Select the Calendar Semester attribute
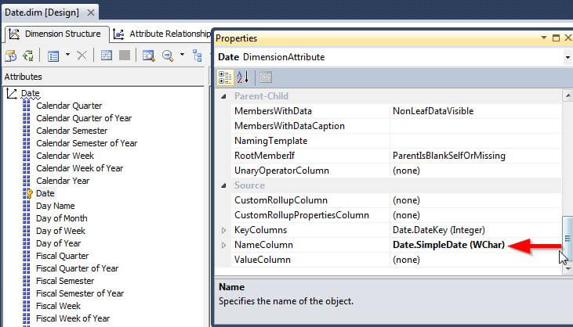573x327 pixels. [71, 131]
